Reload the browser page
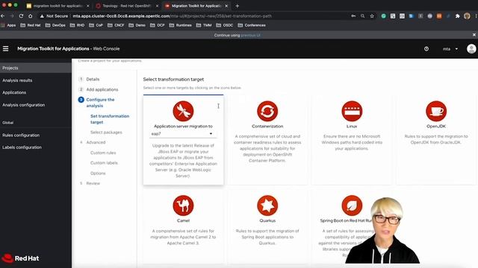478x268 pixels. tap(21, 16)
